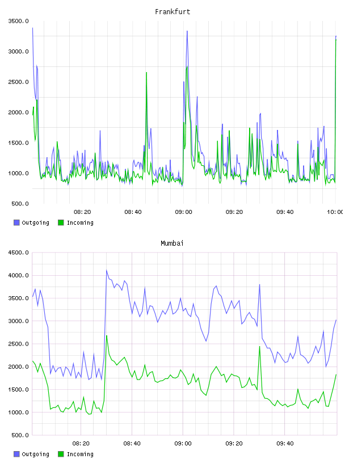Click the 1500.0 y-axis label on Frankfurt chart
The image size is (345, 463).
pos(19,143)
